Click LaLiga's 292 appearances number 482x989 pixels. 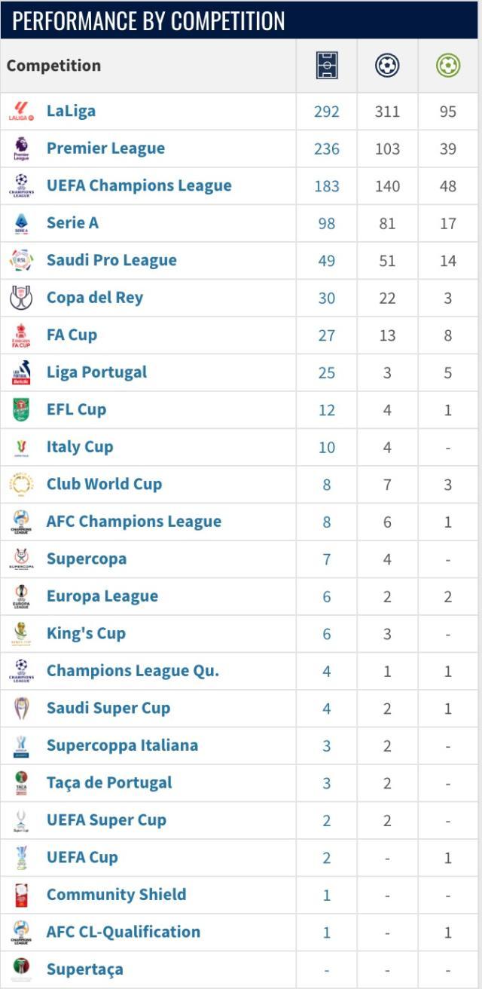pos(327,112)
